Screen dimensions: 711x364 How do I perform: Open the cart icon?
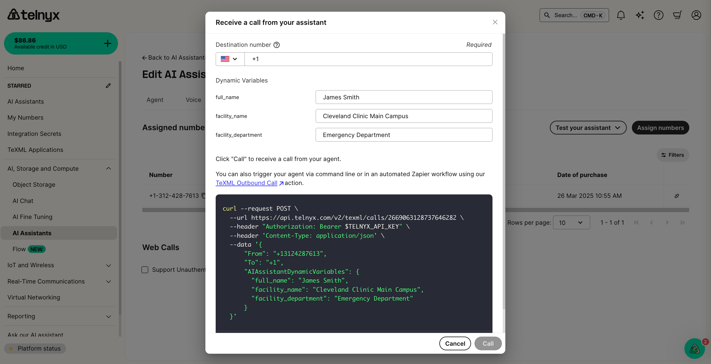coord(677,15)
